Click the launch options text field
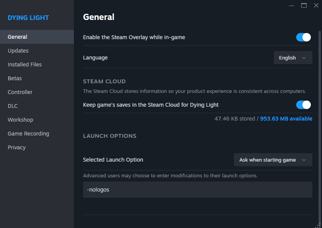This screenshot has height=228, width=322. (x=197, y=190)
